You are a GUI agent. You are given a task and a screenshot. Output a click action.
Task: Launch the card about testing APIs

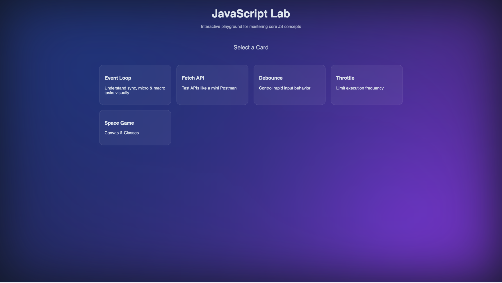click(x=212, y=85)
